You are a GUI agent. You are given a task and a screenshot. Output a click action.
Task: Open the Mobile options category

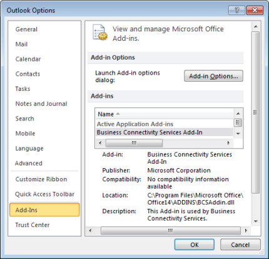pyautogui.click(x=25, y=134)
